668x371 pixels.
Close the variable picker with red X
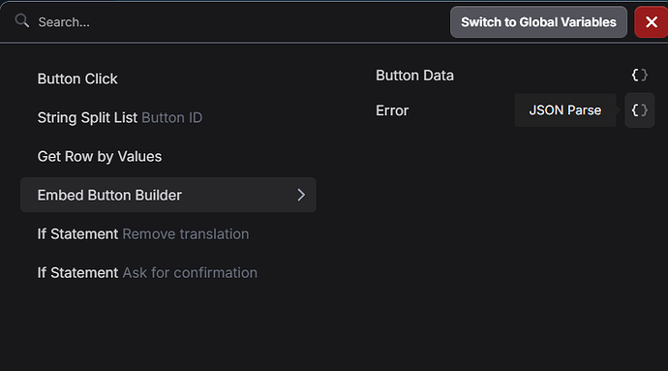coord(651,22)
